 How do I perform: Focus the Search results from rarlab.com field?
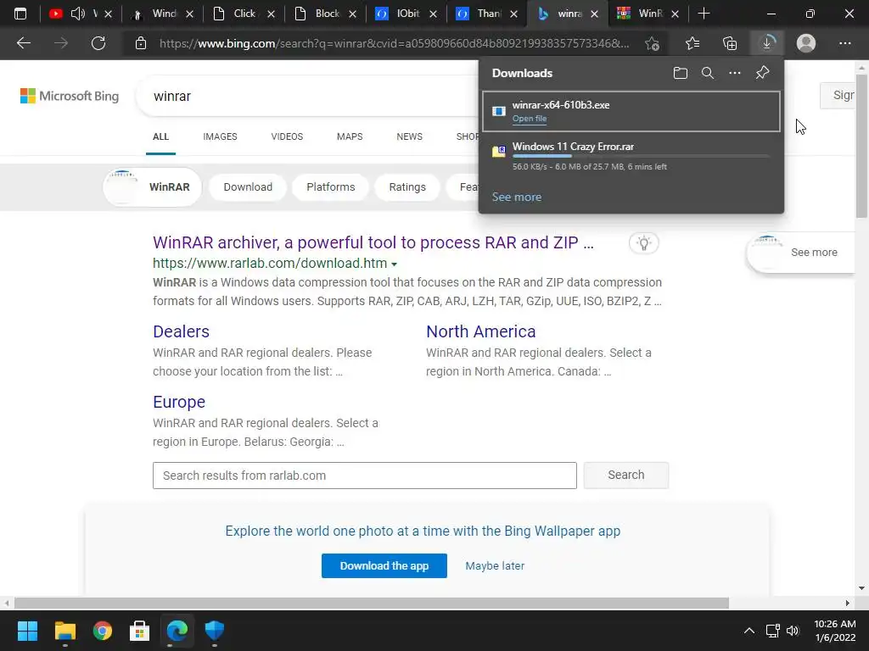[365, 476]
